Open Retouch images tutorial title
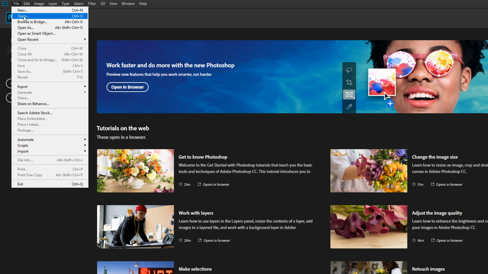 428,269
